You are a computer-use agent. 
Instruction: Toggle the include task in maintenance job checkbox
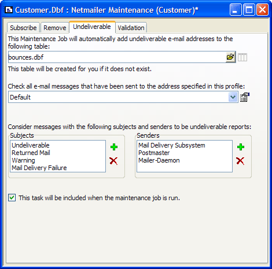point(12,198)
